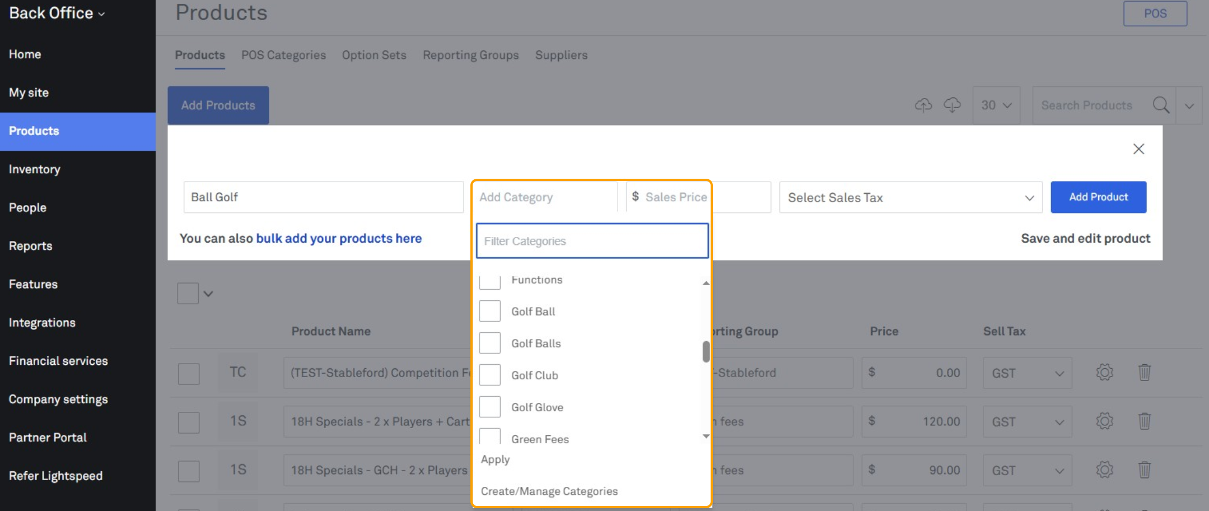Viewport: 1209px width, 511px height.
Task: Open settings gear for TEST-Stableford product
Action: (1104, 373)
